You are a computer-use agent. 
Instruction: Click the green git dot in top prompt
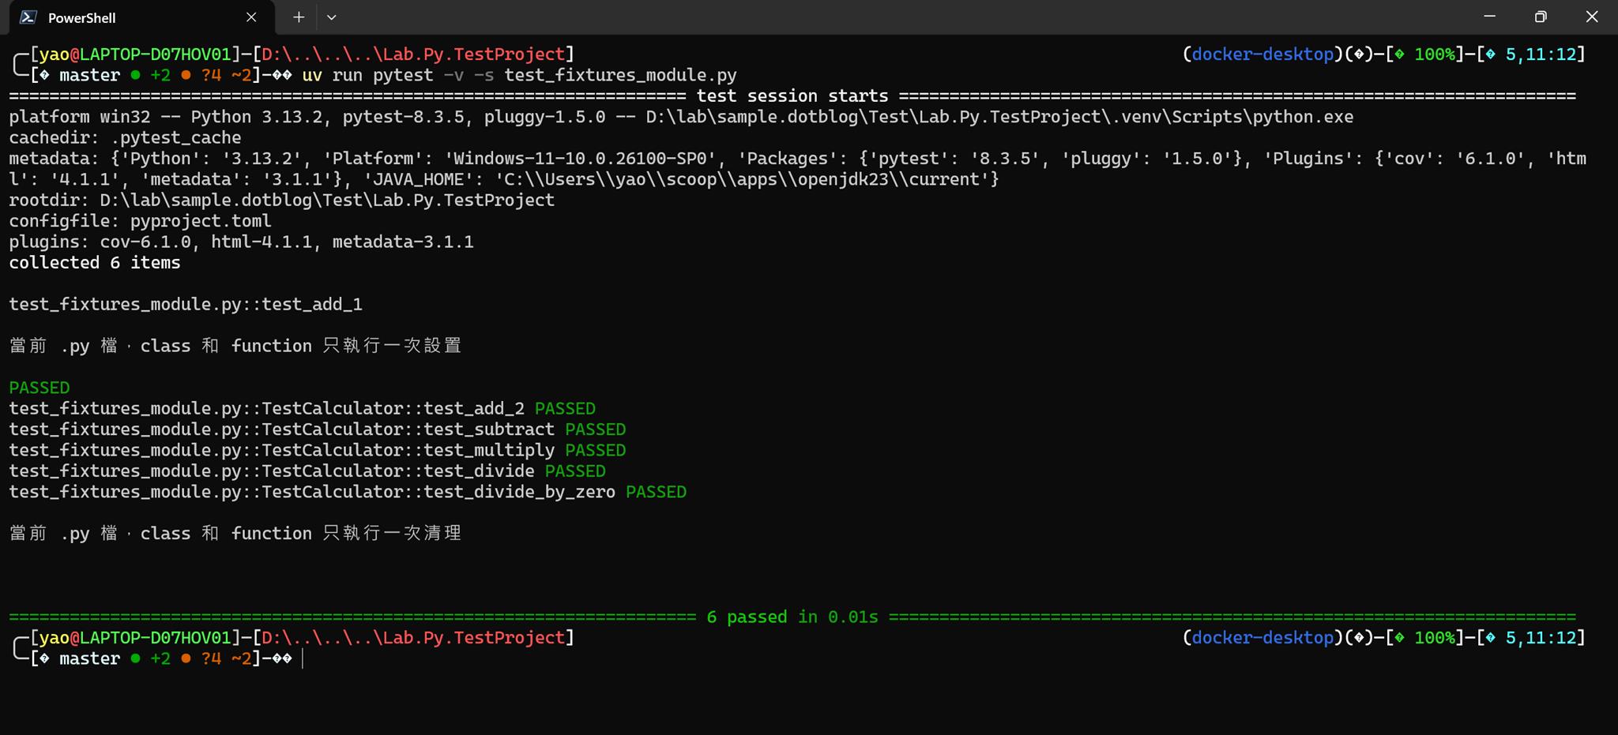(136, 75)
